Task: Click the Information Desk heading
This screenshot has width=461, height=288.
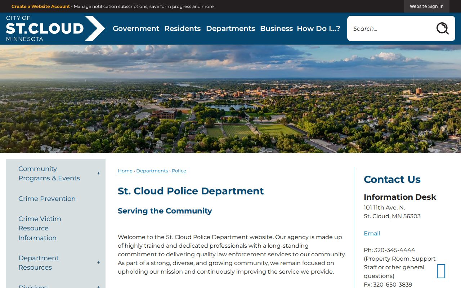Action: pos(400,197)
